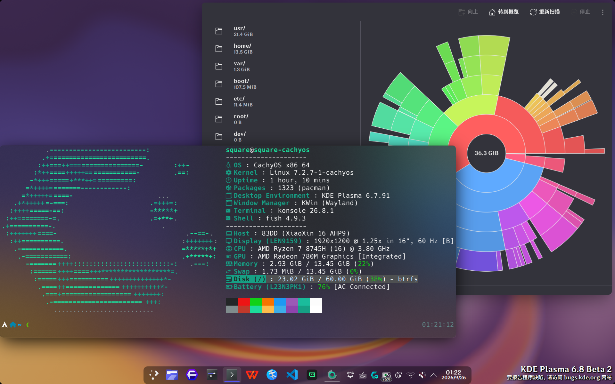The width and height of the screenshot is (615, 384).
Task: Click the Stop button in Filelight
Action: (580, 12)
